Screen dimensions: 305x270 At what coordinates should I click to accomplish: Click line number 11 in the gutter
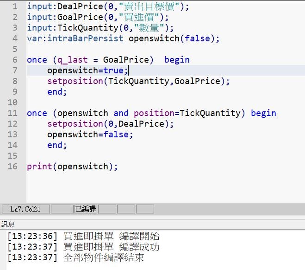(x=12, y=113)
